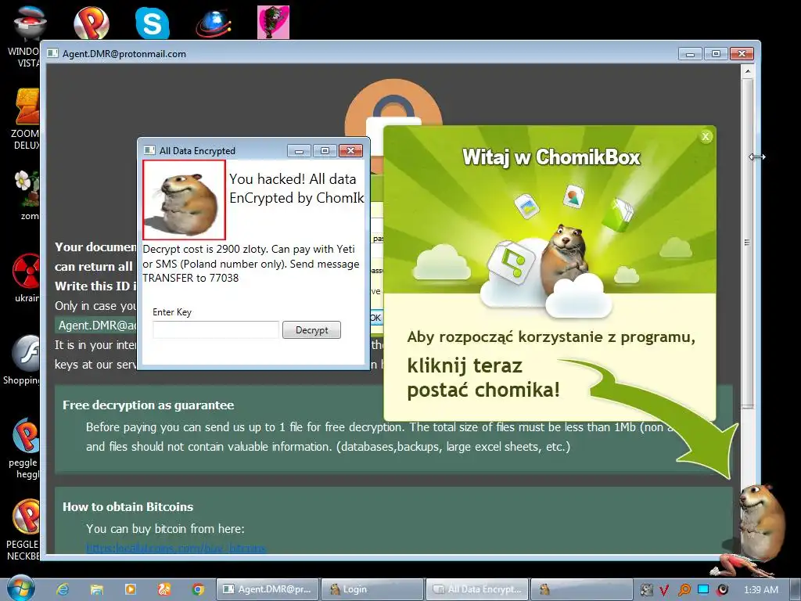Click the hamster character sitting above the taskbar
The width and height of the screenshot is (801, 601).
(761, 524)
